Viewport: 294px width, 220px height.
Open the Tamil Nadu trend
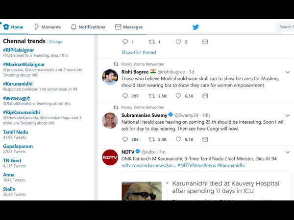(x=16, y=132)
